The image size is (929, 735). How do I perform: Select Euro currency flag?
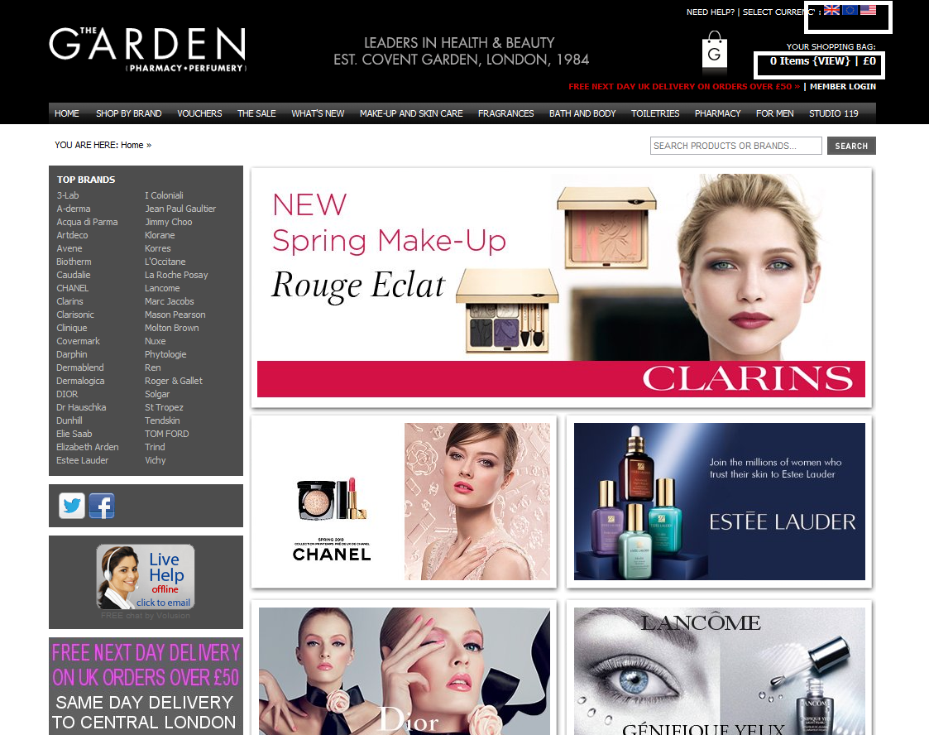[850, 9]
